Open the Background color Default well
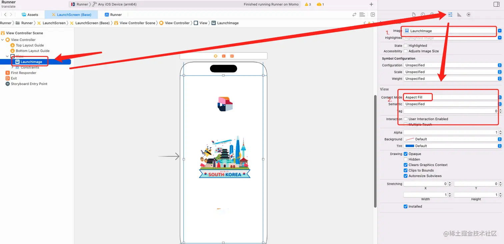The image size is (504, 244). [453, 139]
